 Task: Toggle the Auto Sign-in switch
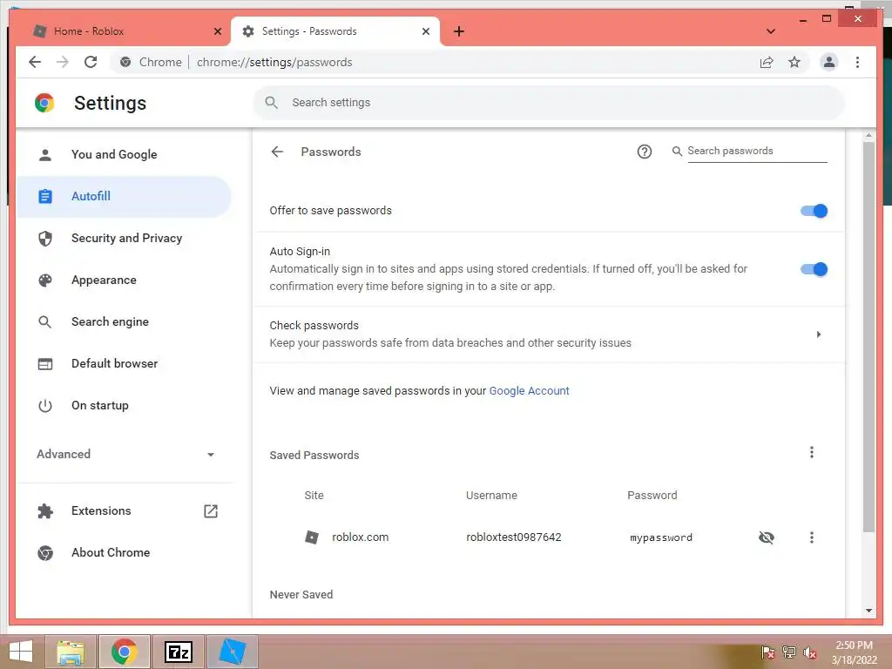(814, 269)
